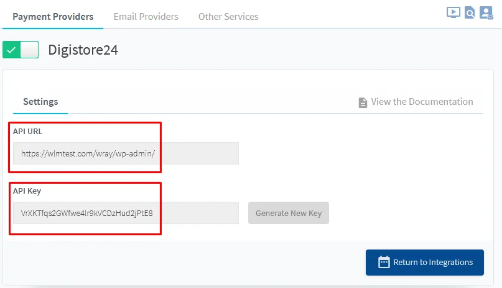The width and height of the screenshot is (502, 288).
Task: Click the document icon beside View the Documentation
Action: pos(363,102)
